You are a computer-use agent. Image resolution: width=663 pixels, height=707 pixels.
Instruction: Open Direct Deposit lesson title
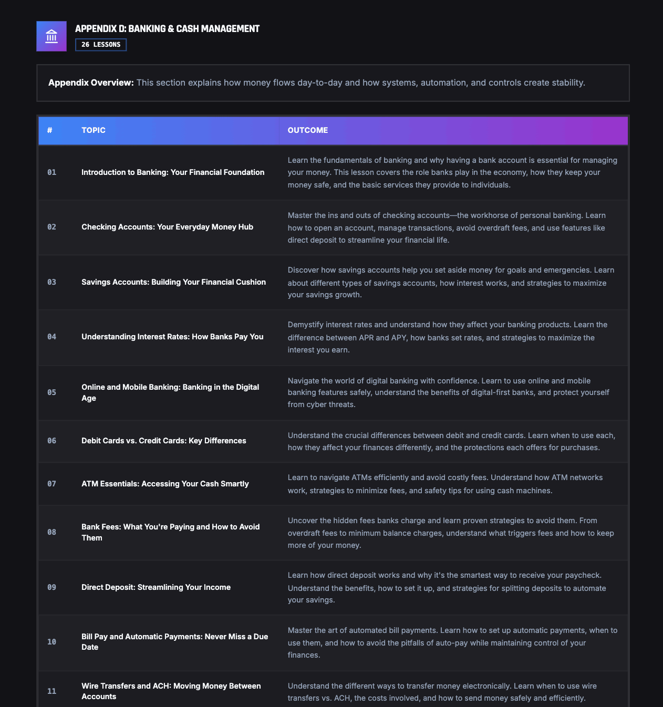156,587
